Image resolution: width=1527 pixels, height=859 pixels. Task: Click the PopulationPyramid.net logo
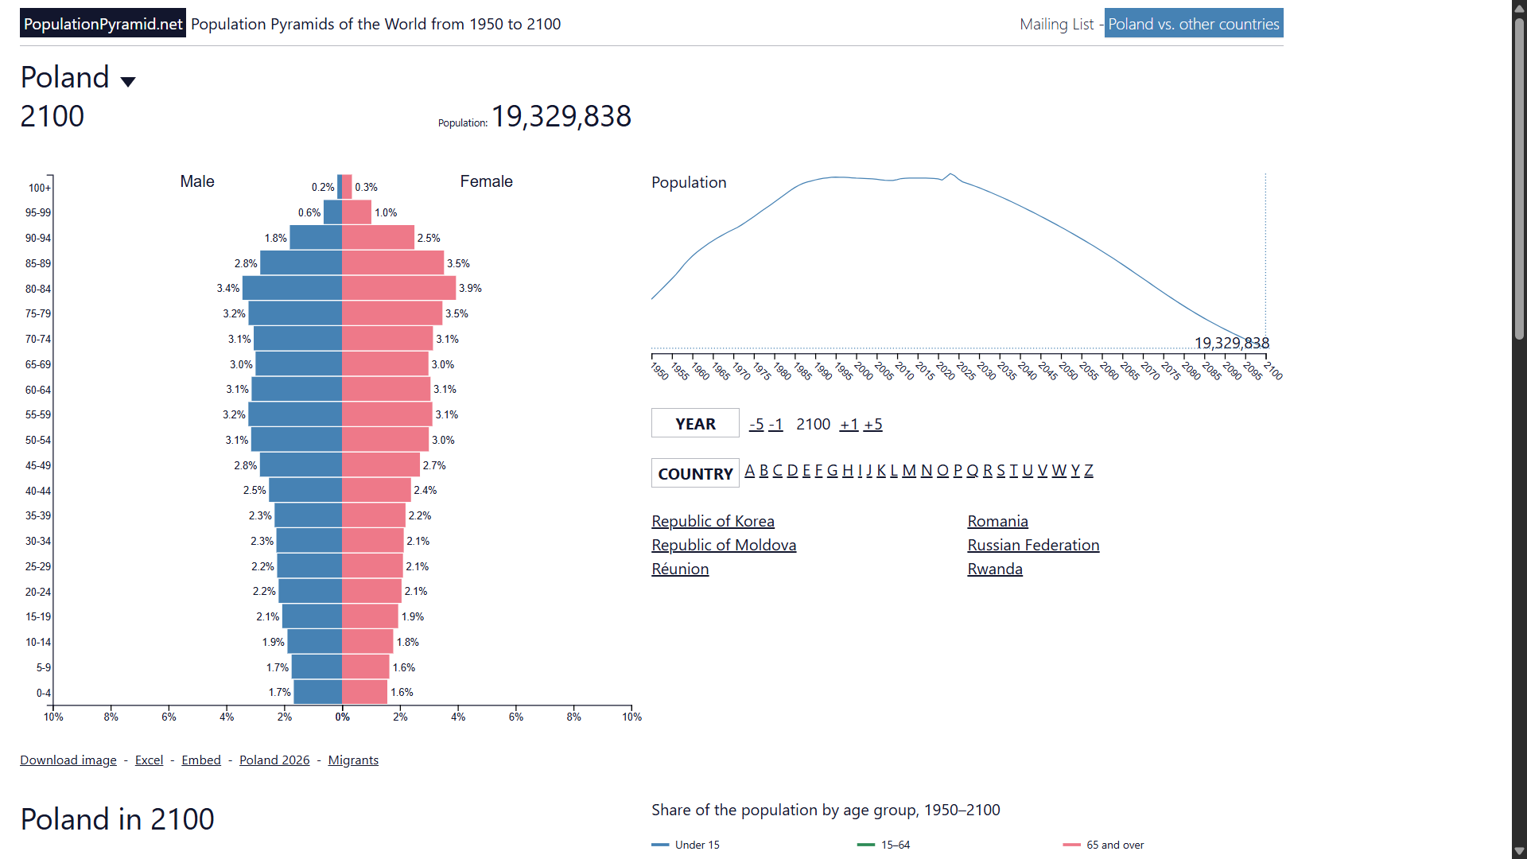tap(103, 24)
